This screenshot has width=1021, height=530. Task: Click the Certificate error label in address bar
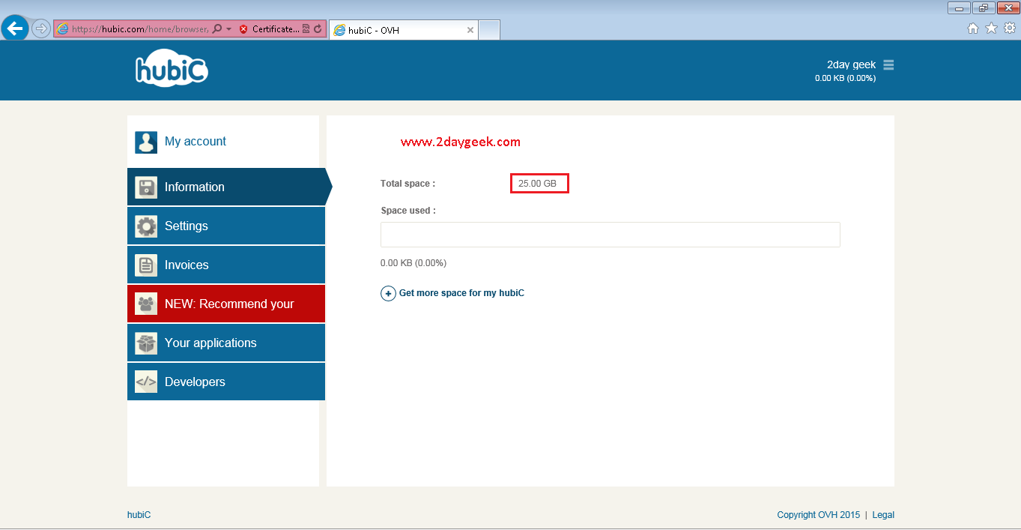(x=276, y=29)
